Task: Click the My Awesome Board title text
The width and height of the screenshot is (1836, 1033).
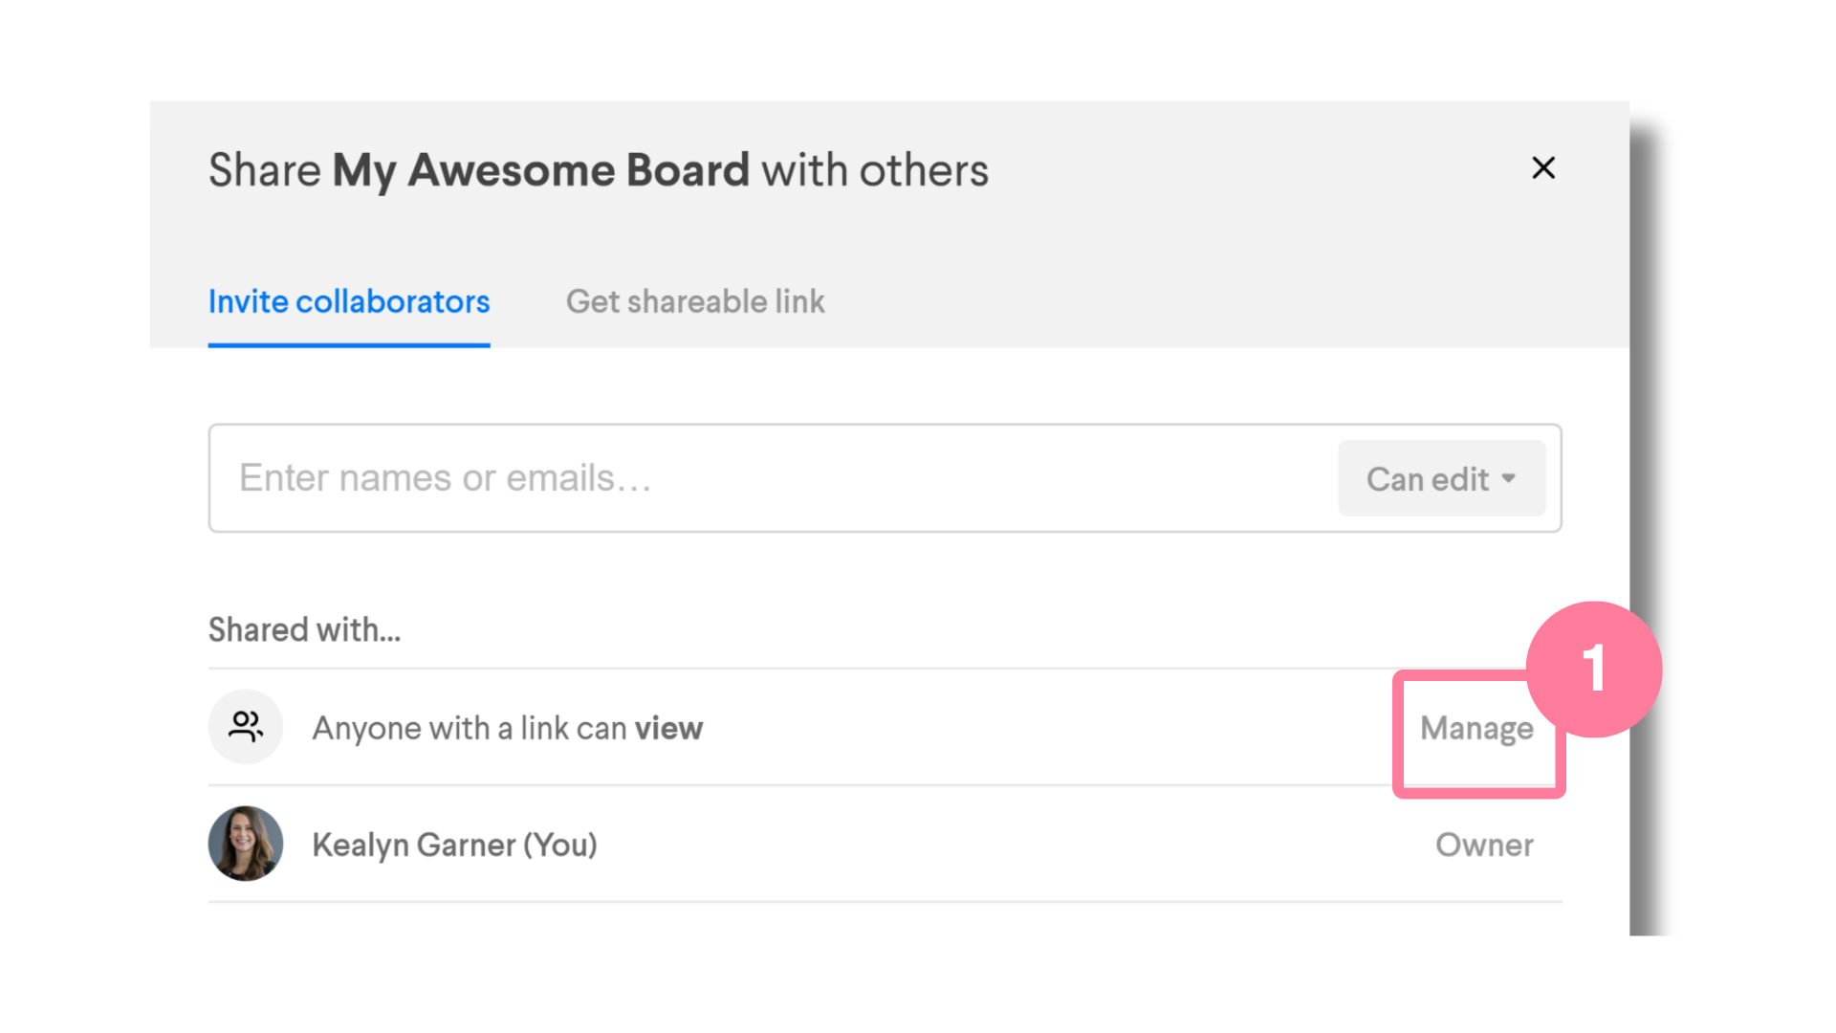Action: tap(540, 171)
